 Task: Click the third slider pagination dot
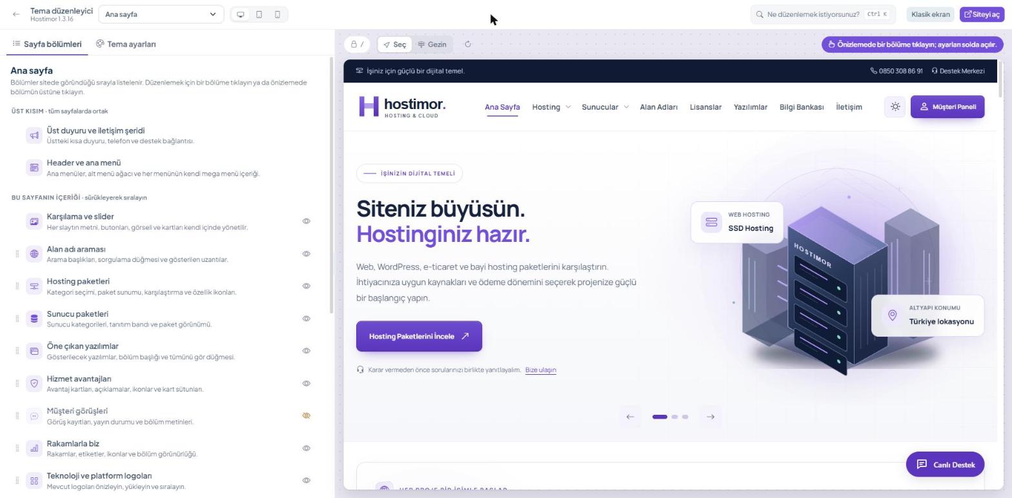tap(685, 417)
